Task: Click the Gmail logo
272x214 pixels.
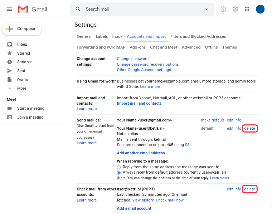Action: 33,9
